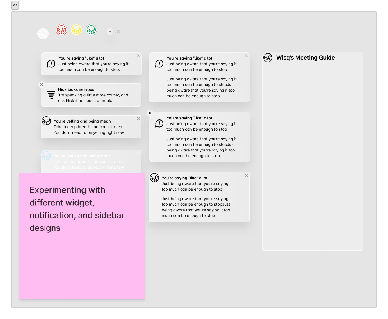388x319 pixels.
Task: Click the "Try speaking a little more calmly" text
Action: coord(93,98)
